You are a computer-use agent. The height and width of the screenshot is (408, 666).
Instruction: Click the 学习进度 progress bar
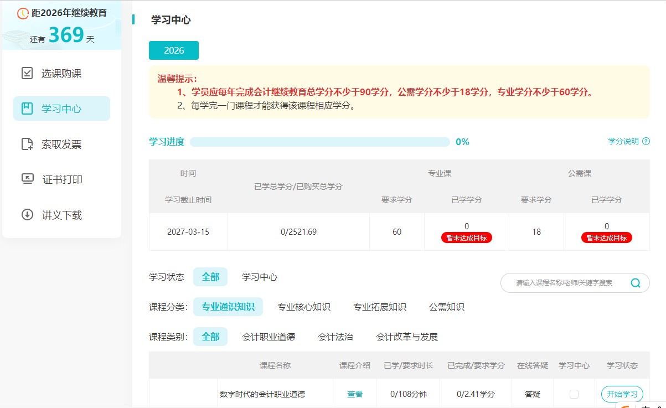tap(320, 142)
